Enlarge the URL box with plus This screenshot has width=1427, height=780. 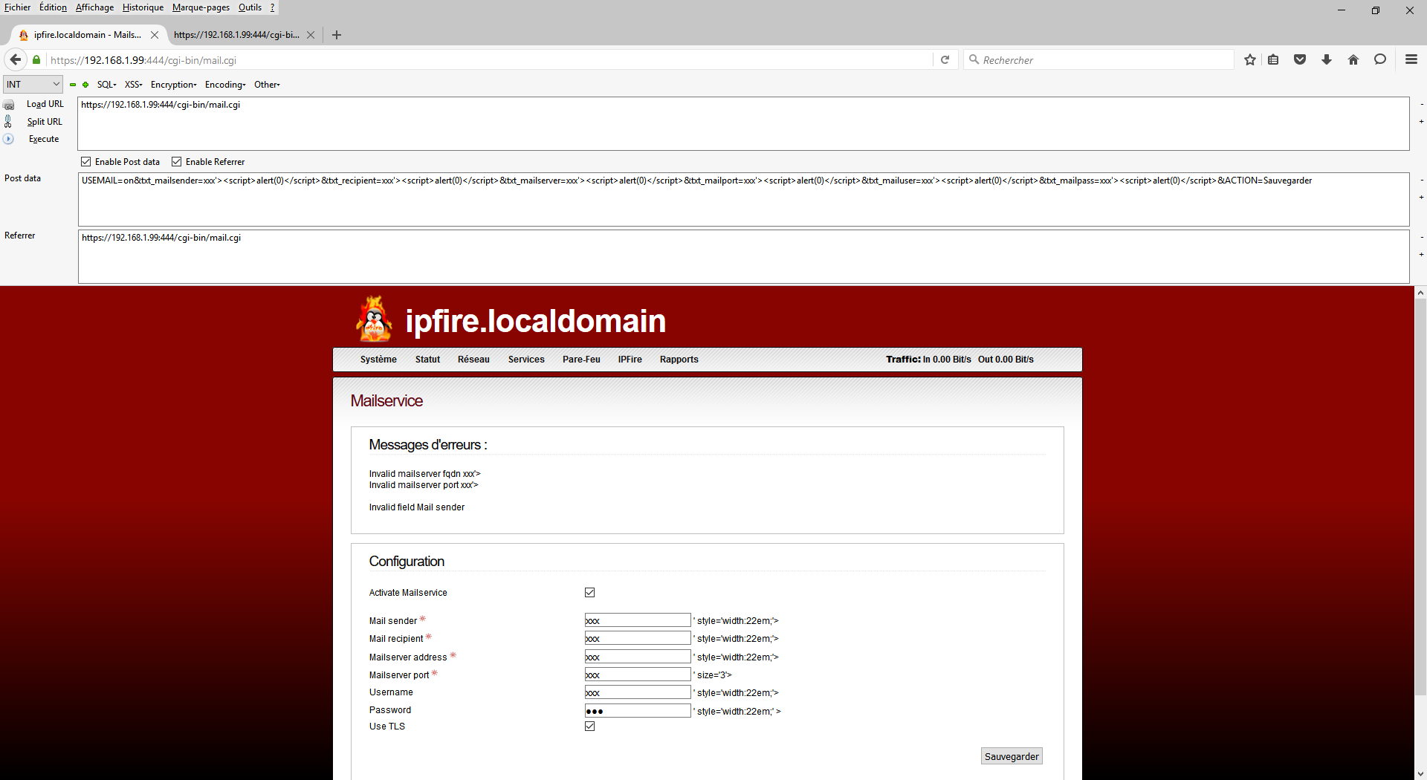coord(1422,122)
